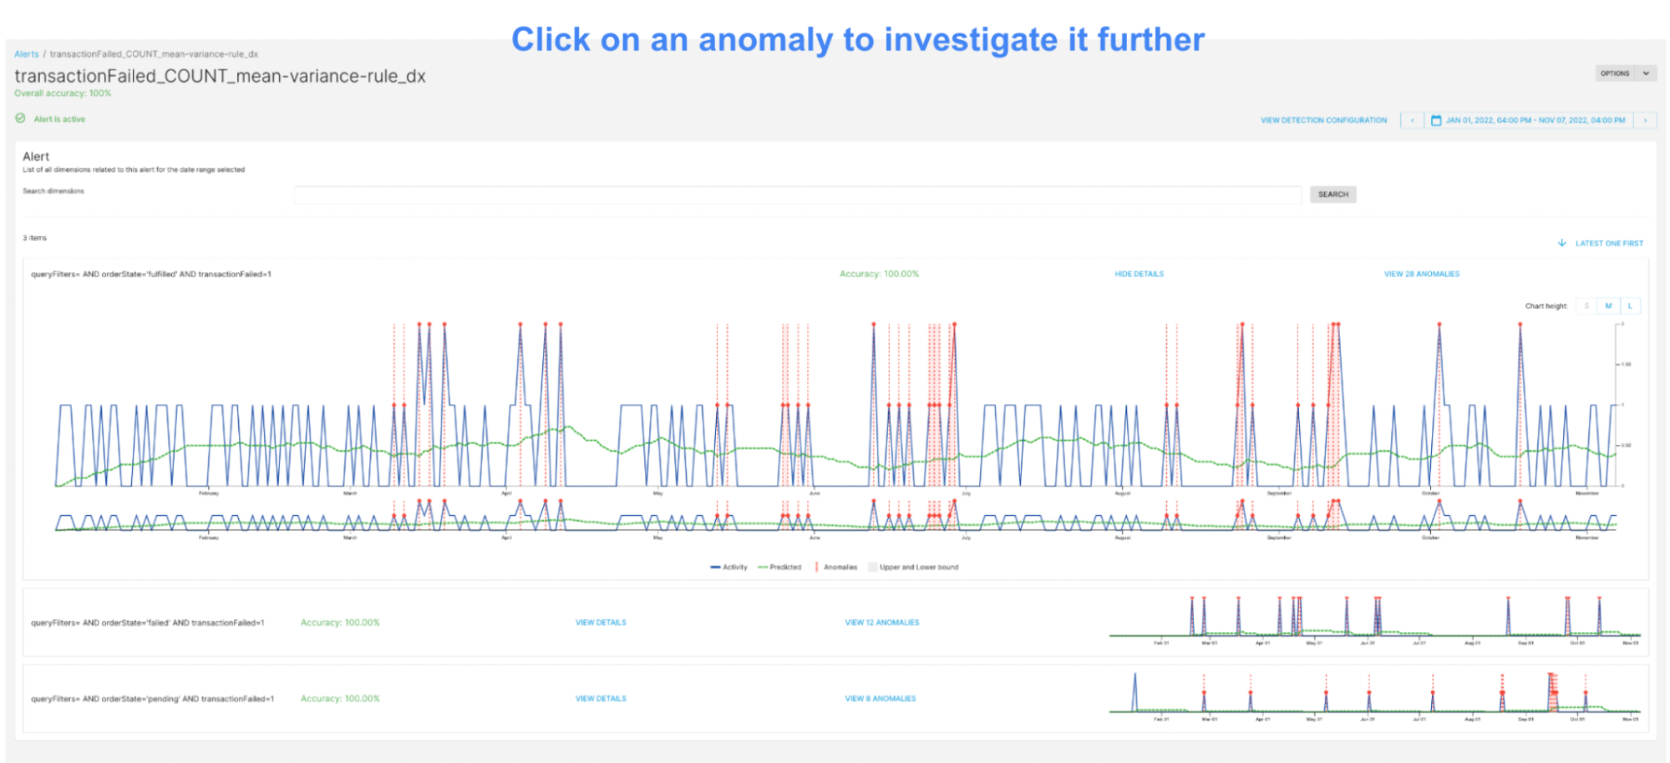
Task: Toggle the Latest One First sort arrow
Action: (x=1561, y=243)
